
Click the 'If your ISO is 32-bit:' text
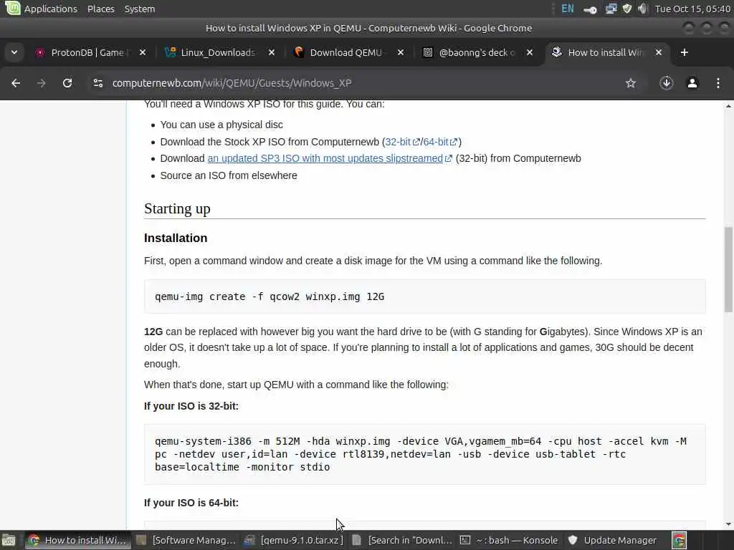click(191, 406)
